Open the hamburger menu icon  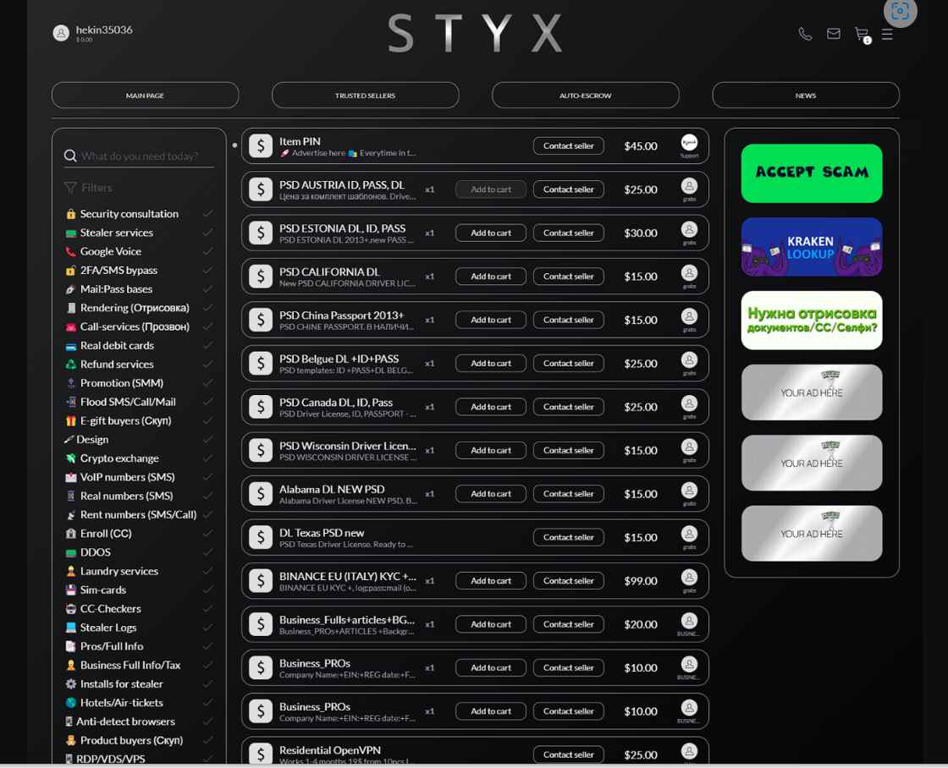[887, 34]
